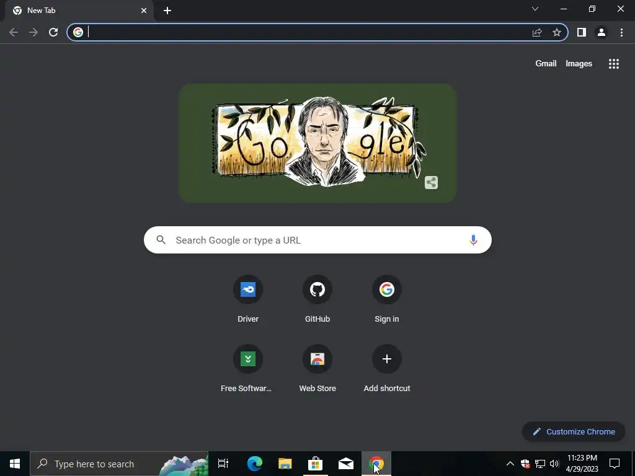The height and width of the screenshot is (476, 635).
Task: Open the GitHub shortcut
Action: [317, 299]
